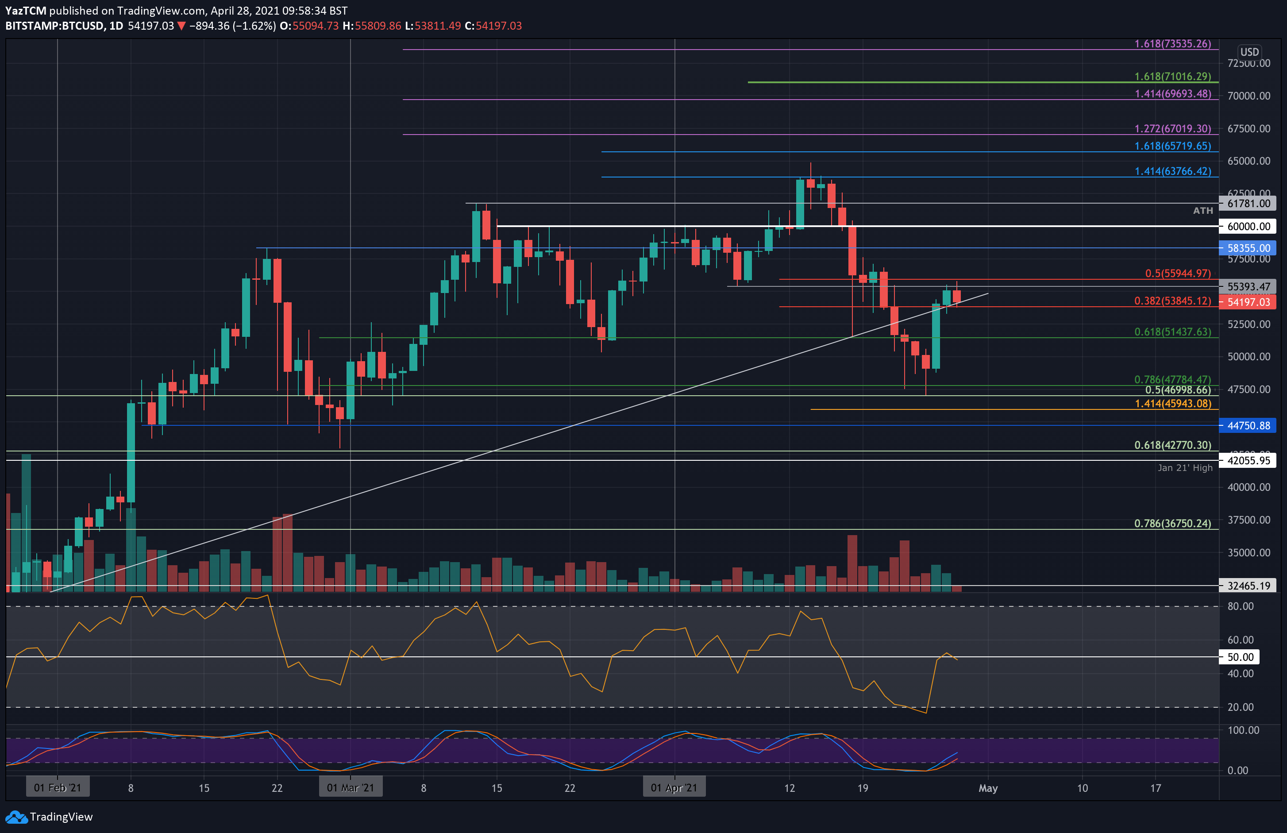Image resolution: width=1287 pixels, height=833 pixels.
Task: Click the 01 Feb '21 date marker
Action: pyautogui.click(x=58, y=787)
